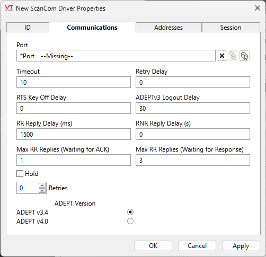Click the VTScada logo in title bar

tap(9, 8)
